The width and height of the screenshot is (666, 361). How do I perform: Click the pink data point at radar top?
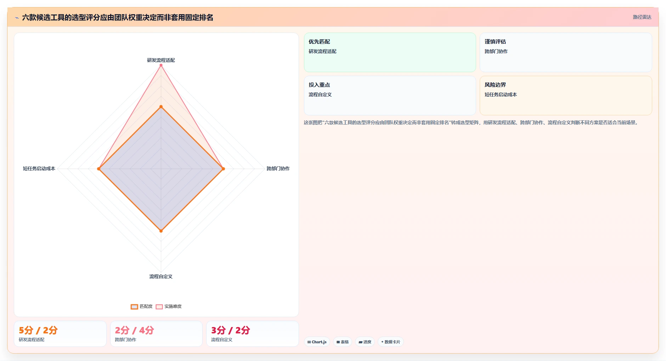click(x=161, y=65)
